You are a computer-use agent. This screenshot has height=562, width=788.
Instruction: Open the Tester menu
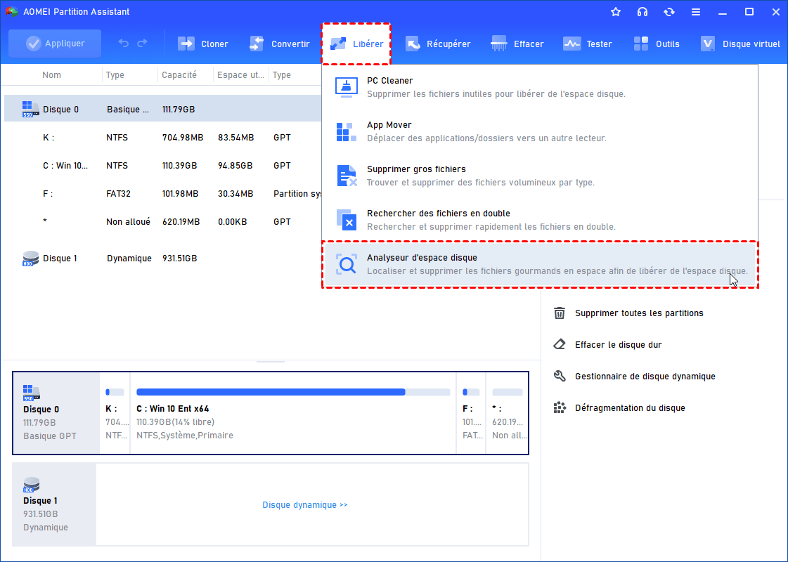pyautogui.click(x=588, y=44)
